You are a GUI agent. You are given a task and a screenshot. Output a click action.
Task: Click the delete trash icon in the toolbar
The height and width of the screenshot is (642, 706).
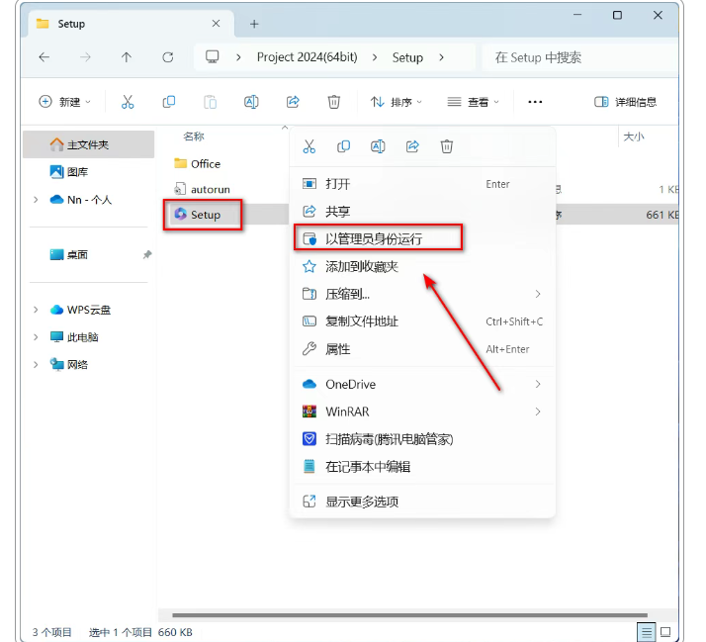pyautogui.click(x=334, y=102)
